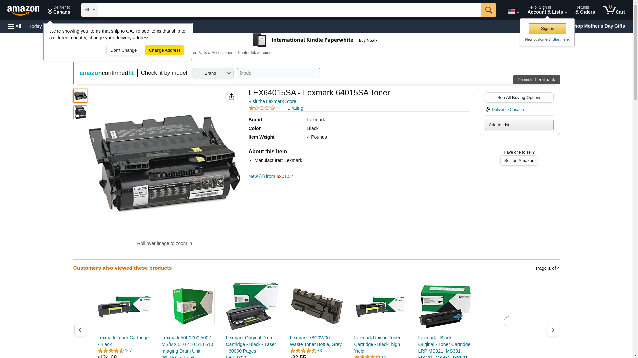Expand star rating breakdown chevron
Image resolution: width=638 pixels, height=358 pixels.
(x=279, y=108)
